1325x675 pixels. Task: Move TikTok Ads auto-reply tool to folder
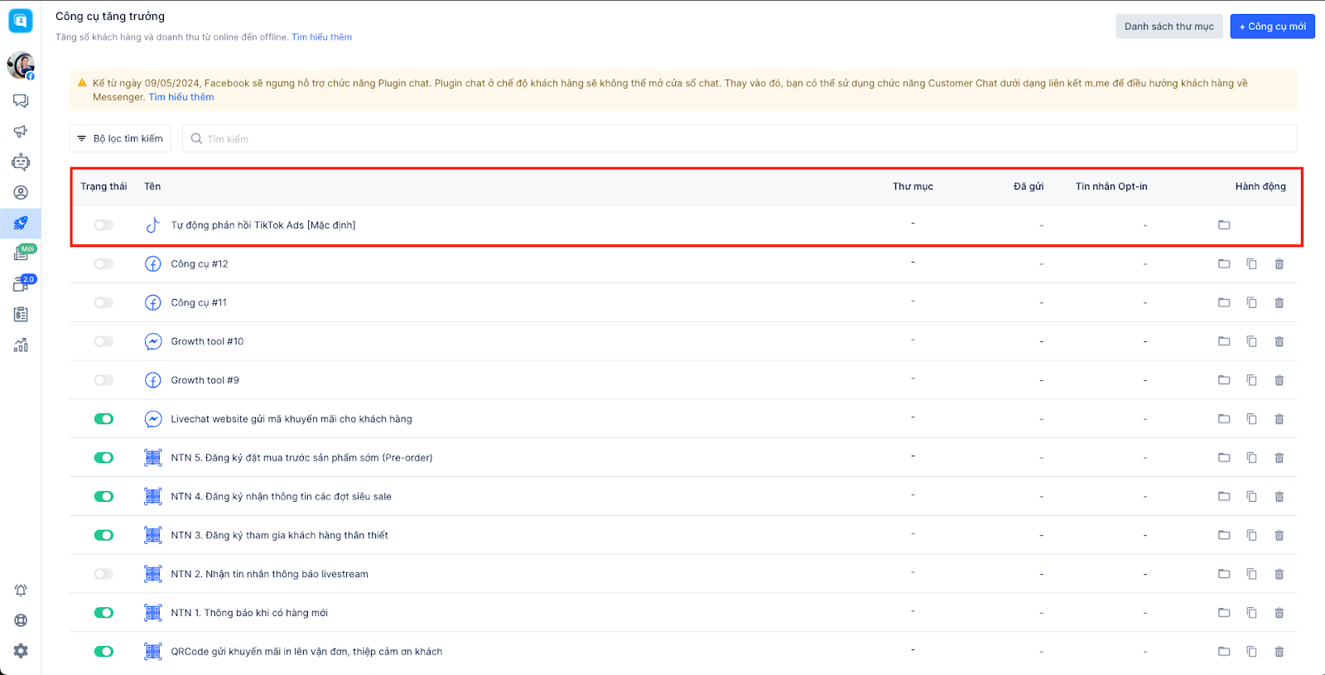click(1224, 225)
